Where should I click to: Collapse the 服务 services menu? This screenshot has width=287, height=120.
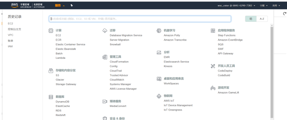click(60, 6)
